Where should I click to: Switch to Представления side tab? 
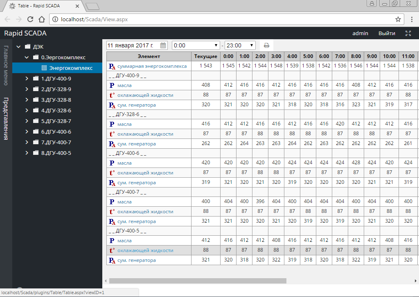point(6,119)
